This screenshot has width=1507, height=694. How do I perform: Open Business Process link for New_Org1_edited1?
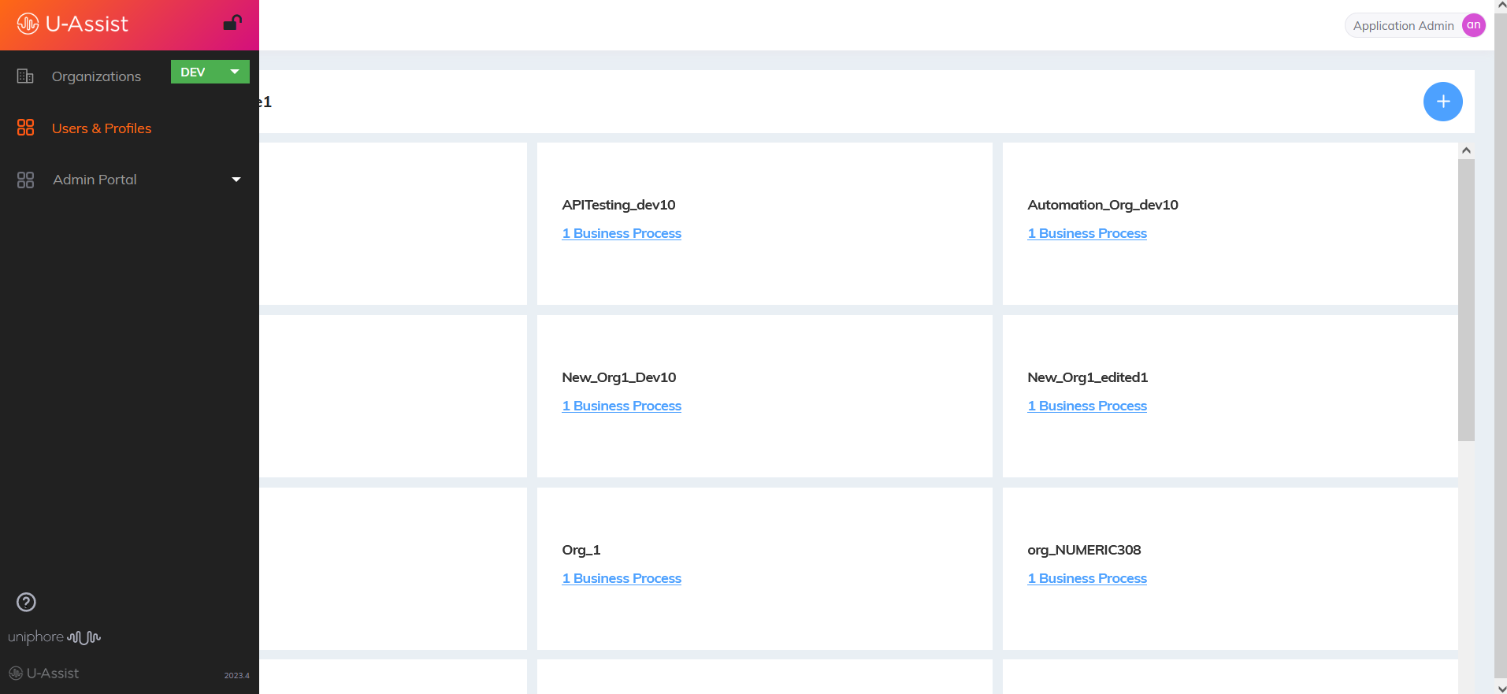pyautogui.click(x=1087, y=406)
